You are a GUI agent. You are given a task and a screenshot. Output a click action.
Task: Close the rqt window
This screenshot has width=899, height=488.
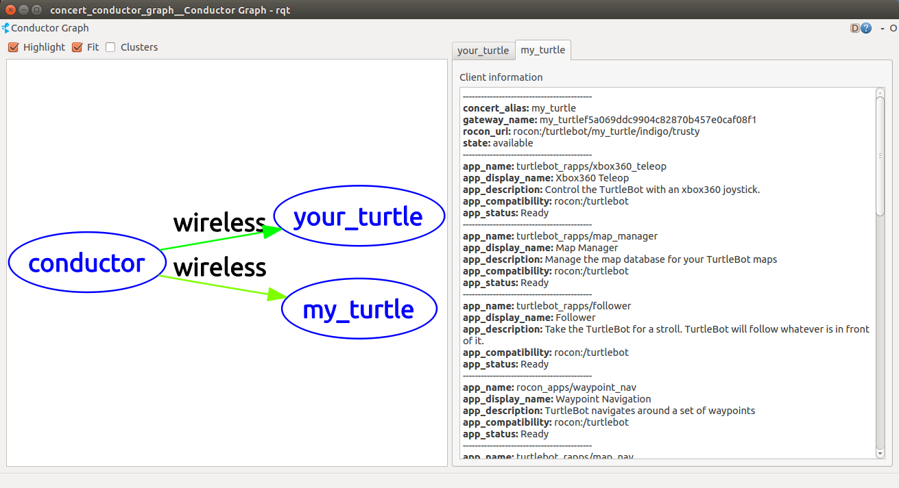point(10,10)
